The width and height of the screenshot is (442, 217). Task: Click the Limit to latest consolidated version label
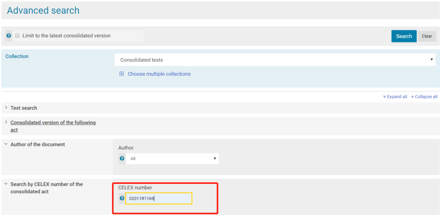[66, 36]
